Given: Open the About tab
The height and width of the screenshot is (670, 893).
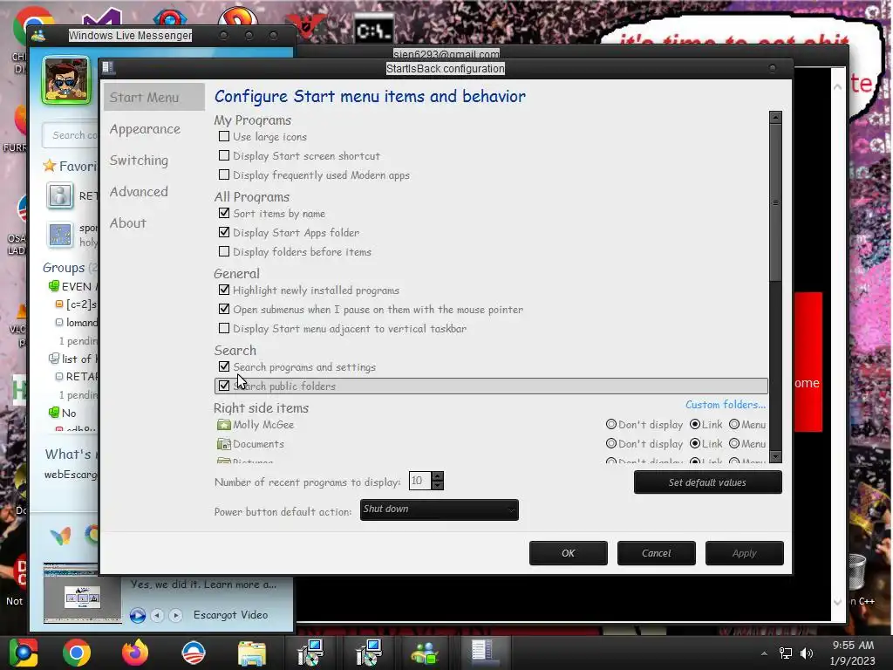Looking at the screenshot, I should 128,223.
